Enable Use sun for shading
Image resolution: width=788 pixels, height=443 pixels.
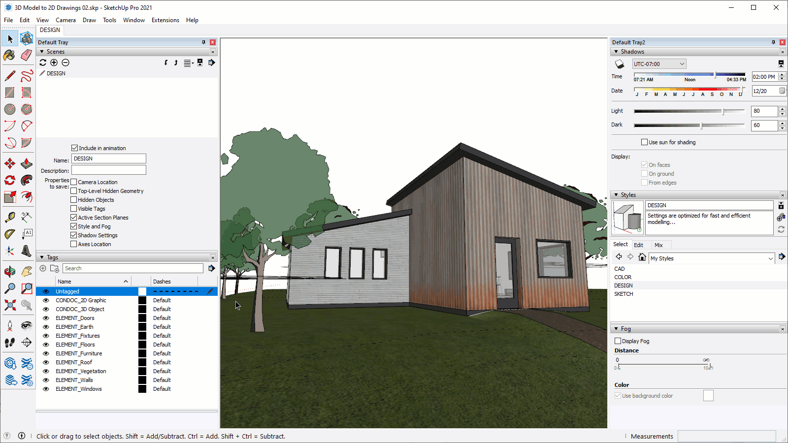644,142
